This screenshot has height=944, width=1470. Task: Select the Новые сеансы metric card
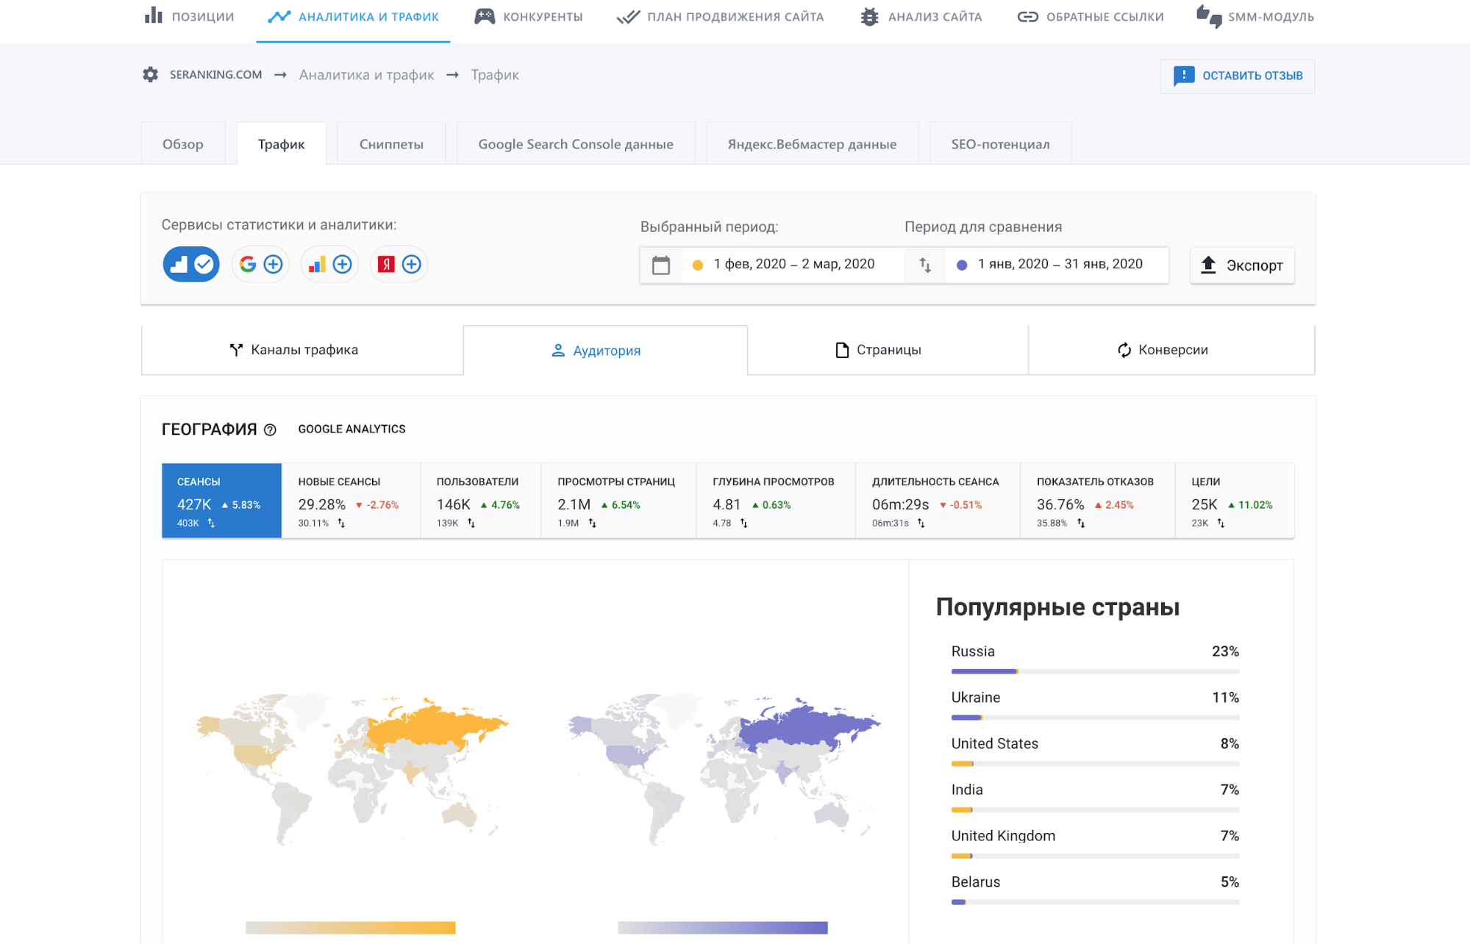point(351,501)
